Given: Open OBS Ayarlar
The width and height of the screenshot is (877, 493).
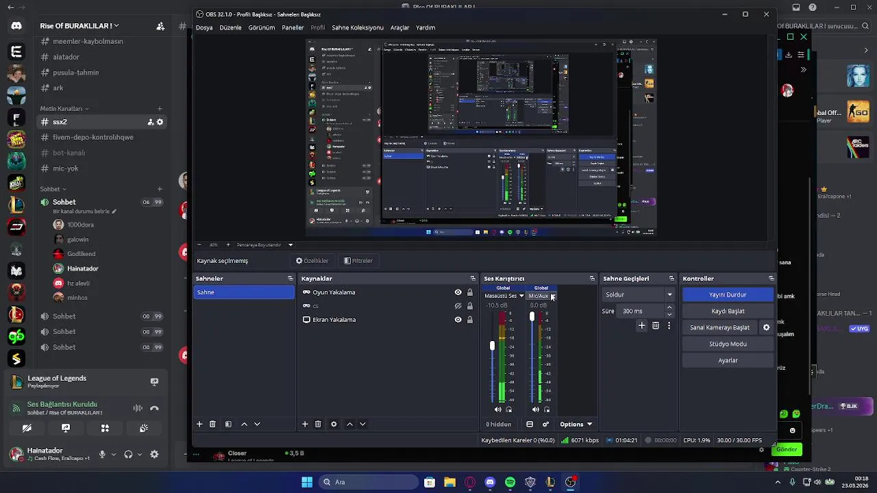Looking at the screenshot, I should coord(728,360).
